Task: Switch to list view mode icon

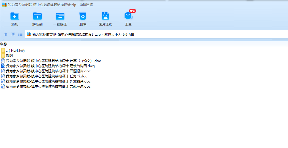Action: 20,34
